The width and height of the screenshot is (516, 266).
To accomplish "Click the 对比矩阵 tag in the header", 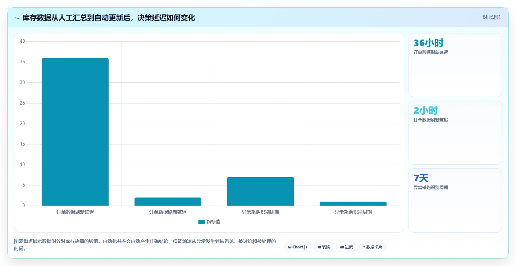I will (x=492, y=17).
